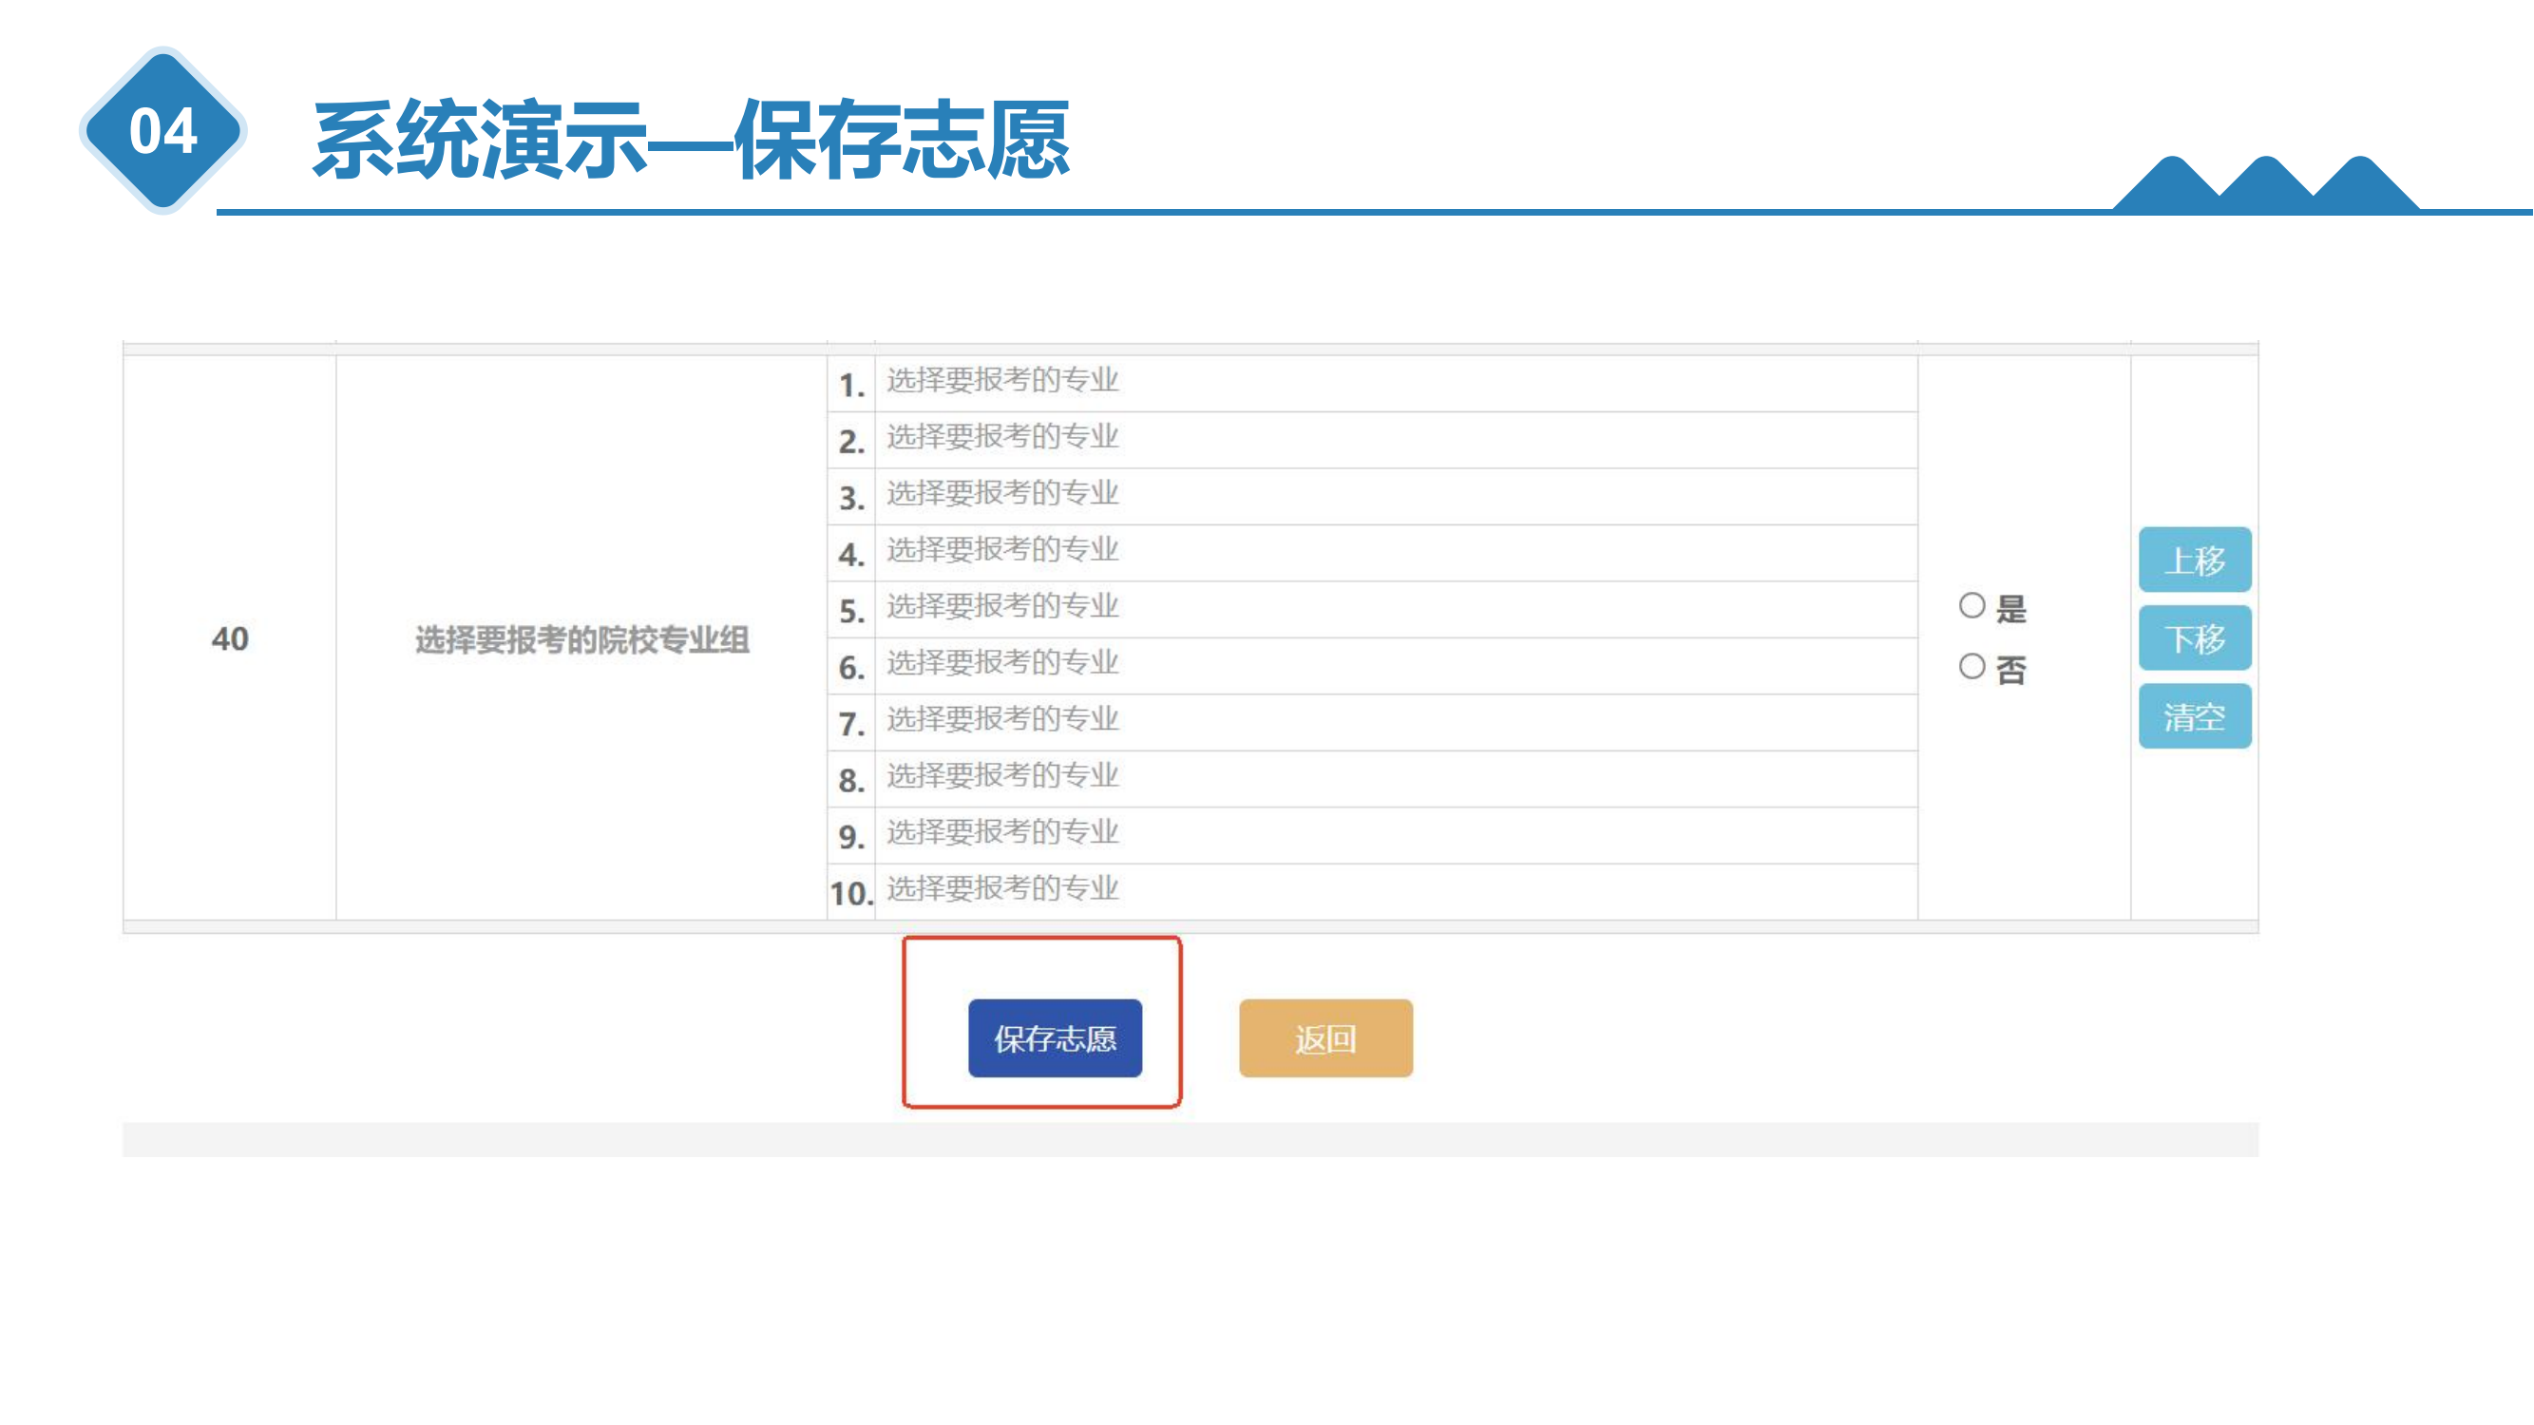Click the fifth major choice field
This screenshot has width=2534, height=1425.
coord(1377,607)
